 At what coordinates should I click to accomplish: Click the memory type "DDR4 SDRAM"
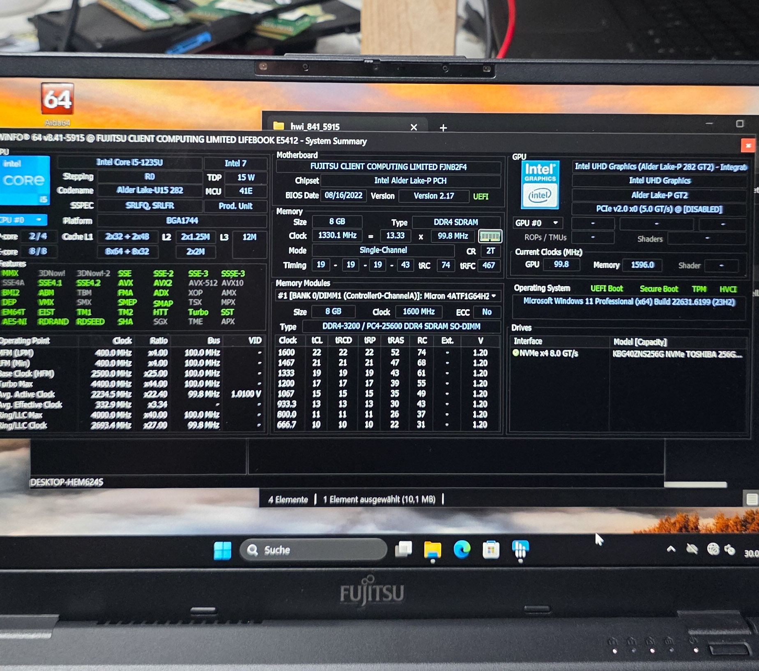click(456, 222)
